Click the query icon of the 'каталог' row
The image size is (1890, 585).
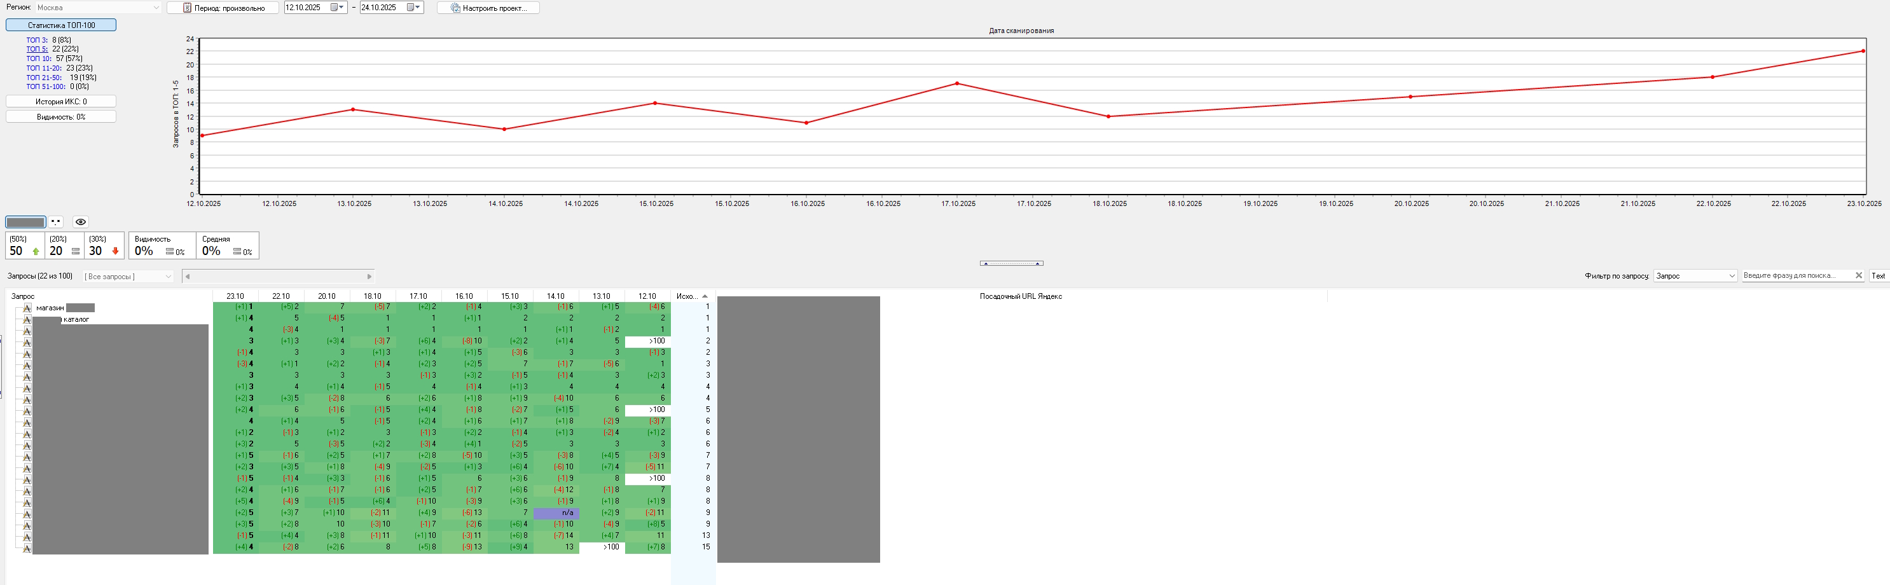pyautogui.click(x=27, y=319)
